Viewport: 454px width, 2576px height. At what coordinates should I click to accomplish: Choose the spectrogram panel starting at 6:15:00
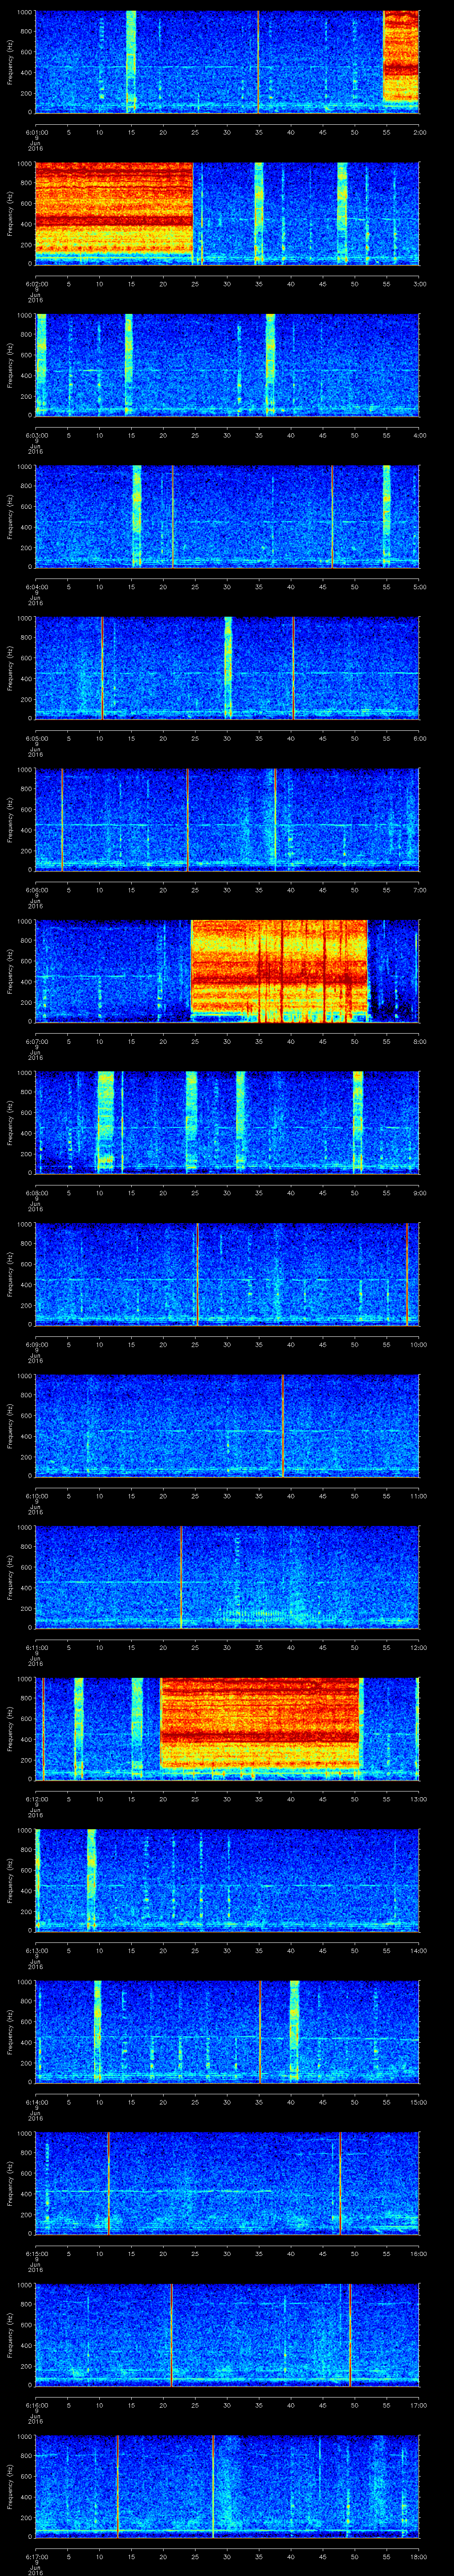(x=227, y=2182)
